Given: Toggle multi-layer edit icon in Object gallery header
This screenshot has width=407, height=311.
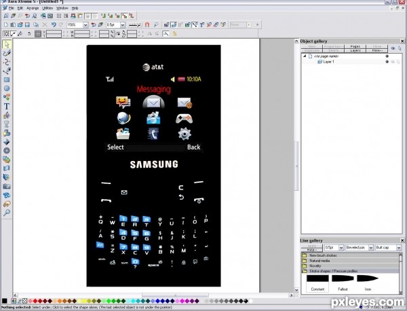Looking at the screenshot, I should 400,48.
